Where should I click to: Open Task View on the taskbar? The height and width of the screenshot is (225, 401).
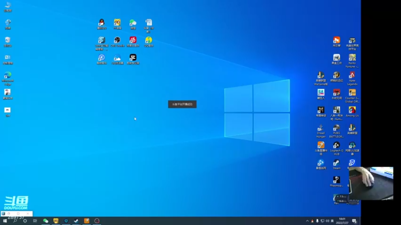(x=35, y=221)
